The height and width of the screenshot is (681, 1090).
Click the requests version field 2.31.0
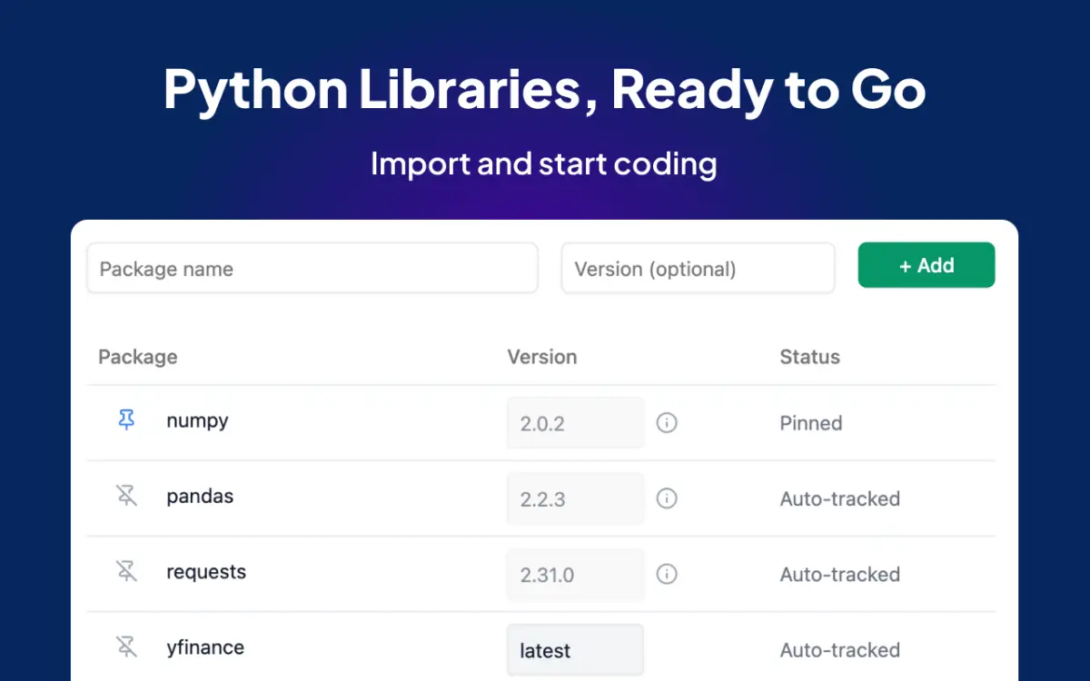[576, 574]
